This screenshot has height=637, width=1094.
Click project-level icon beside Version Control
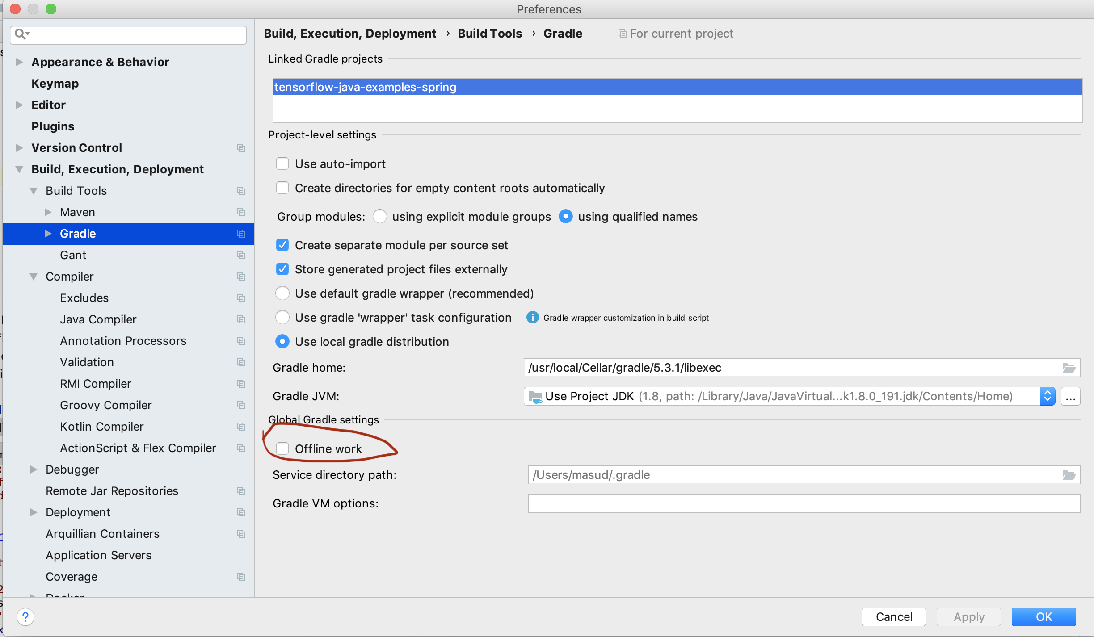point(241,148)
